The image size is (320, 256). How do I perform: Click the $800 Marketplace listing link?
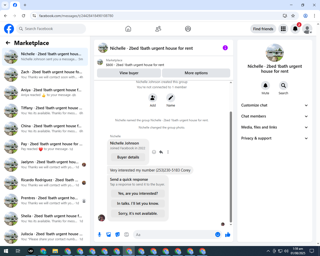click(x=135, y=65)
